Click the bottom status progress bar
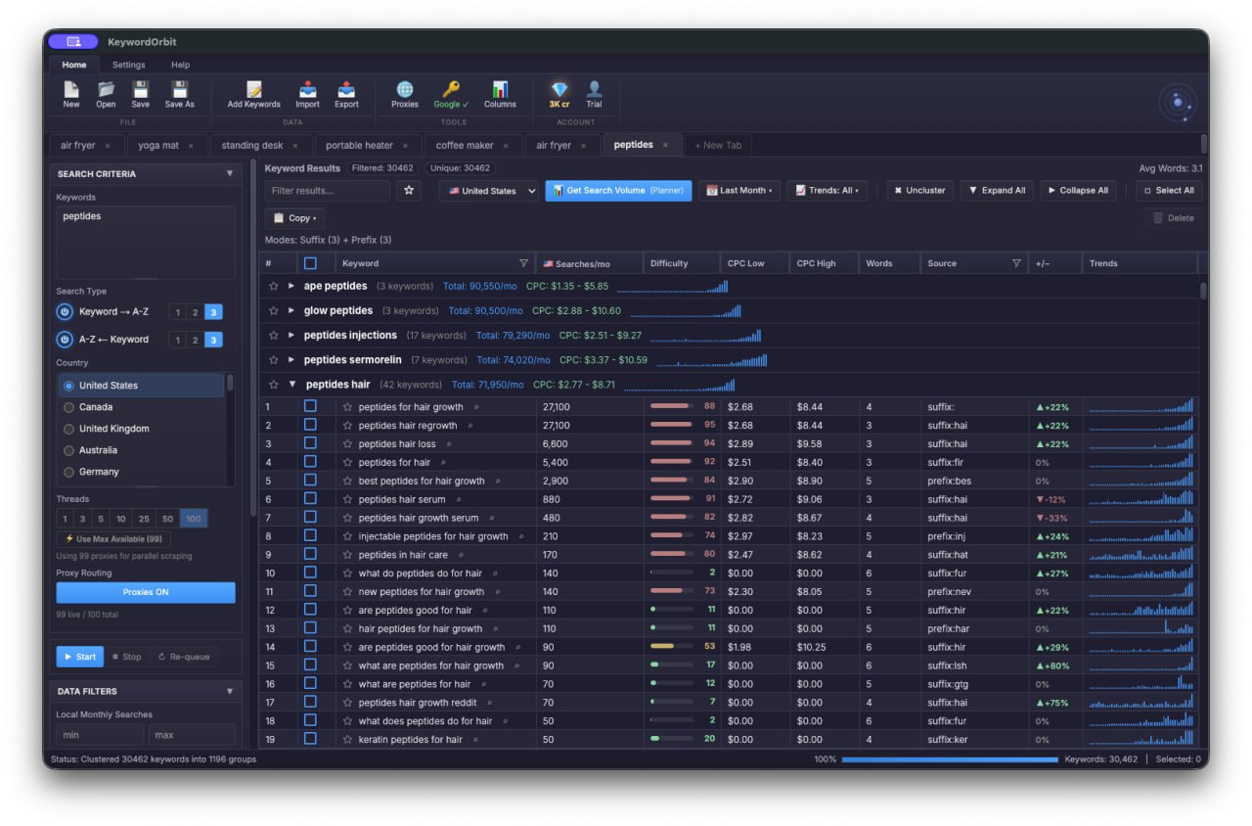Screen dimensions: 1252x826 tap(950, 759)
